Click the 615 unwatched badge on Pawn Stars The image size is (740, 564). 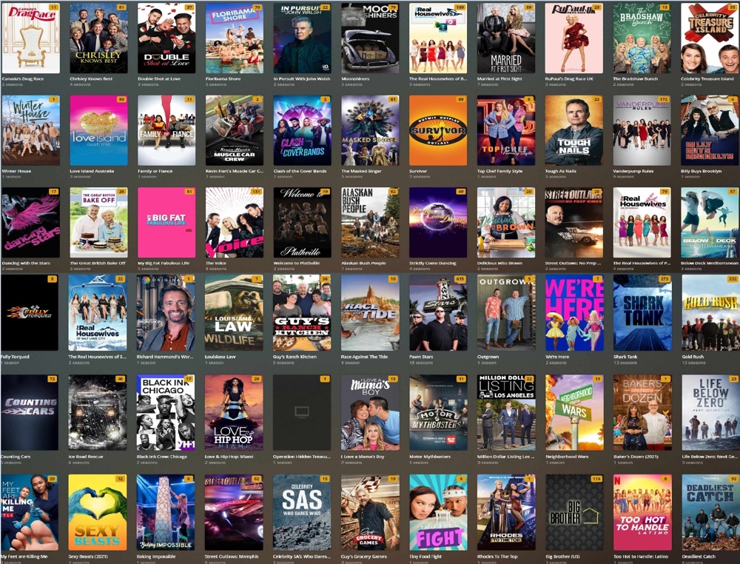[460, 279]
